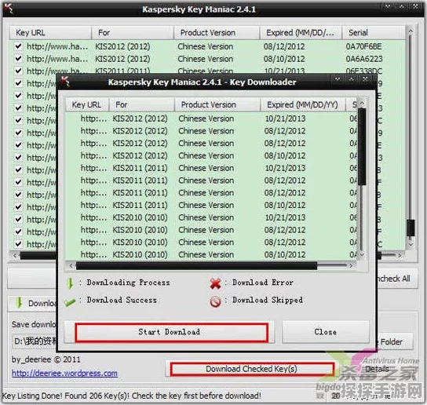Select KIS2010 row expiring 08/10/2012 in Downloader
The image size is (427, 405).
[x=211, y=254]
